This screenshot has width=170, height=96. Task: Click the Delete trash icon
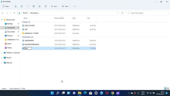(x=45, y=6)
